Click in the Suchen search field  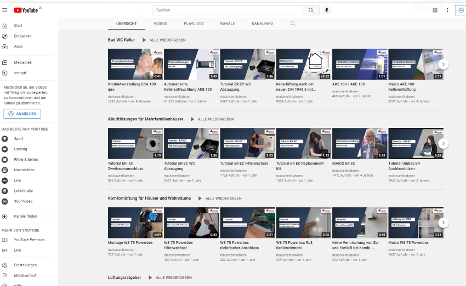228,10
